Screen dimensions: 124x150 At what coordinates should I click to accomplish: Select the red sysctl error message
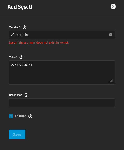point(39,43)
